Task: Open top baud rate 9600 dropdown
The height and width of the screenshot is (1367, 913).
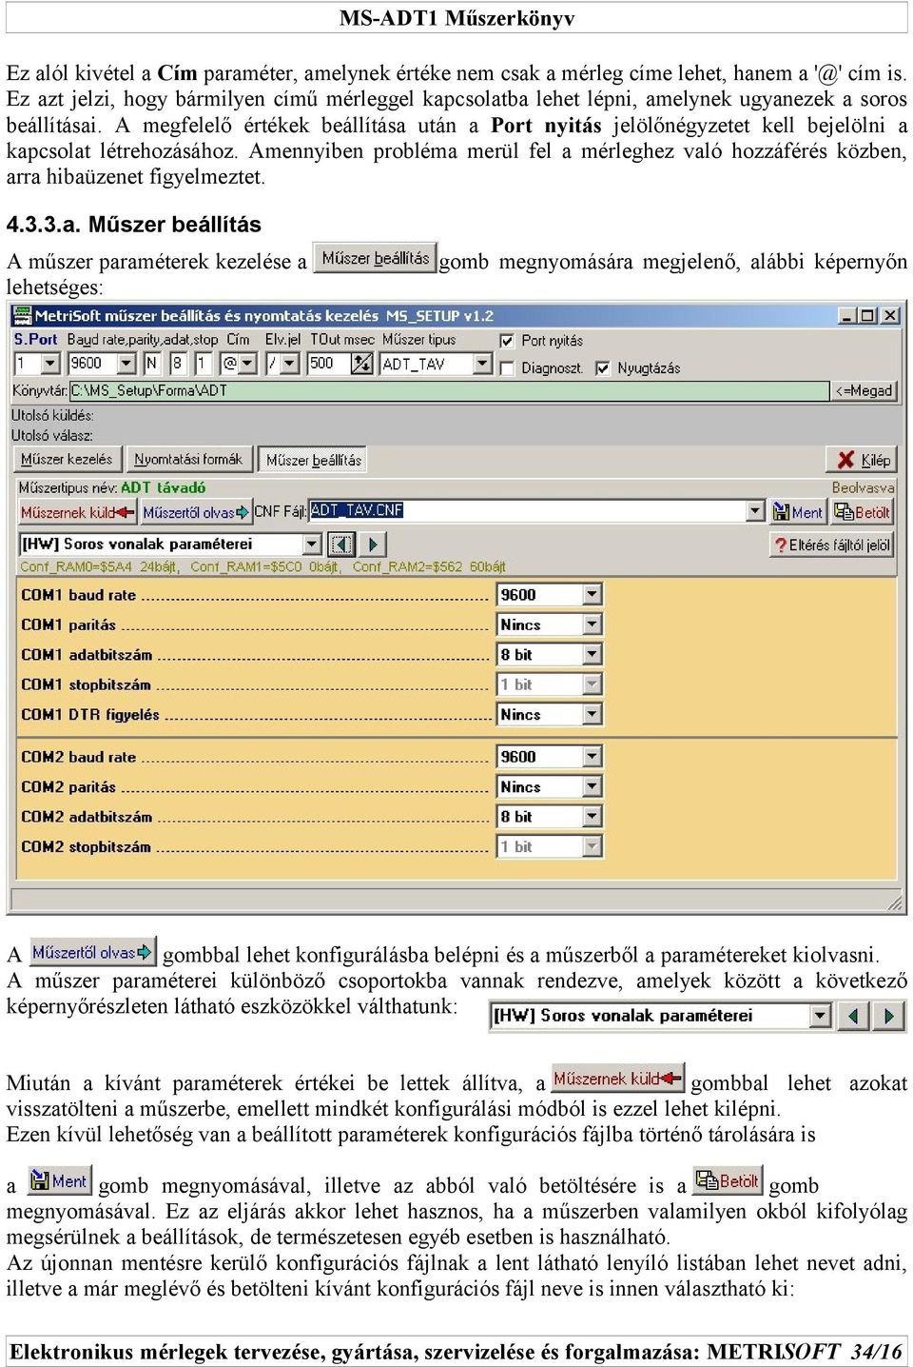Action: tap(126, 364)
